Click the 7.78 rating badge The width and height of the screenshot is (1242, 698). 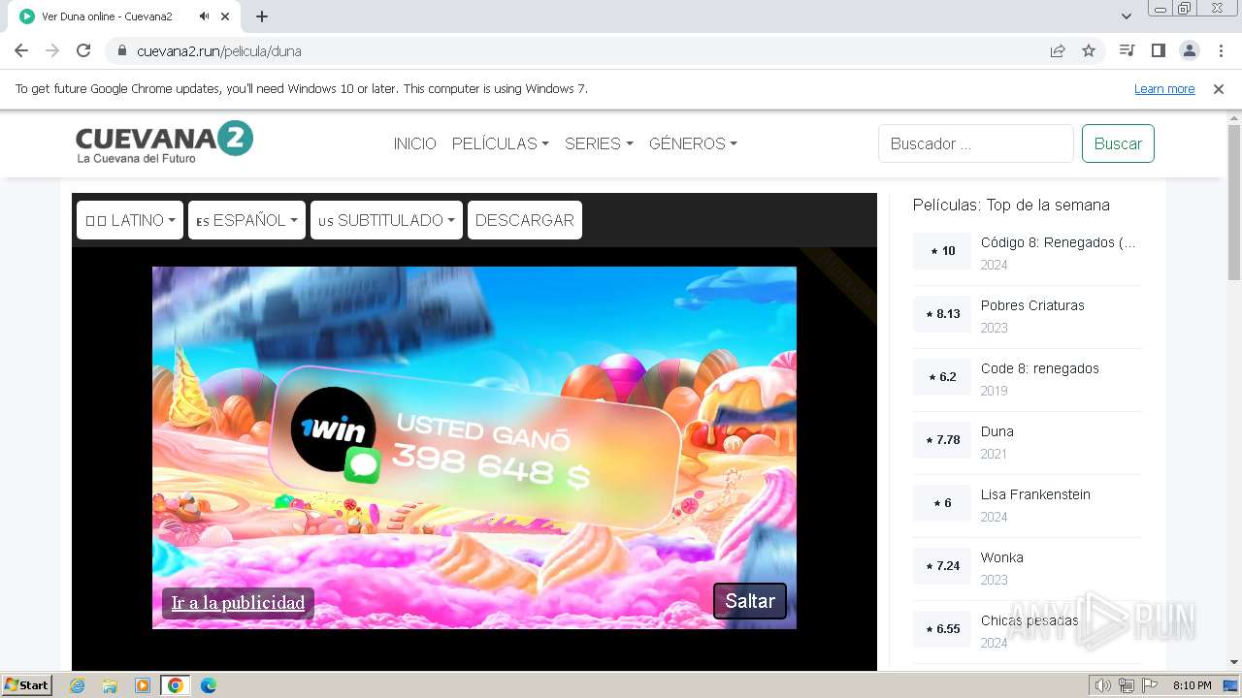pyautogui.click(x=942, y=440)
